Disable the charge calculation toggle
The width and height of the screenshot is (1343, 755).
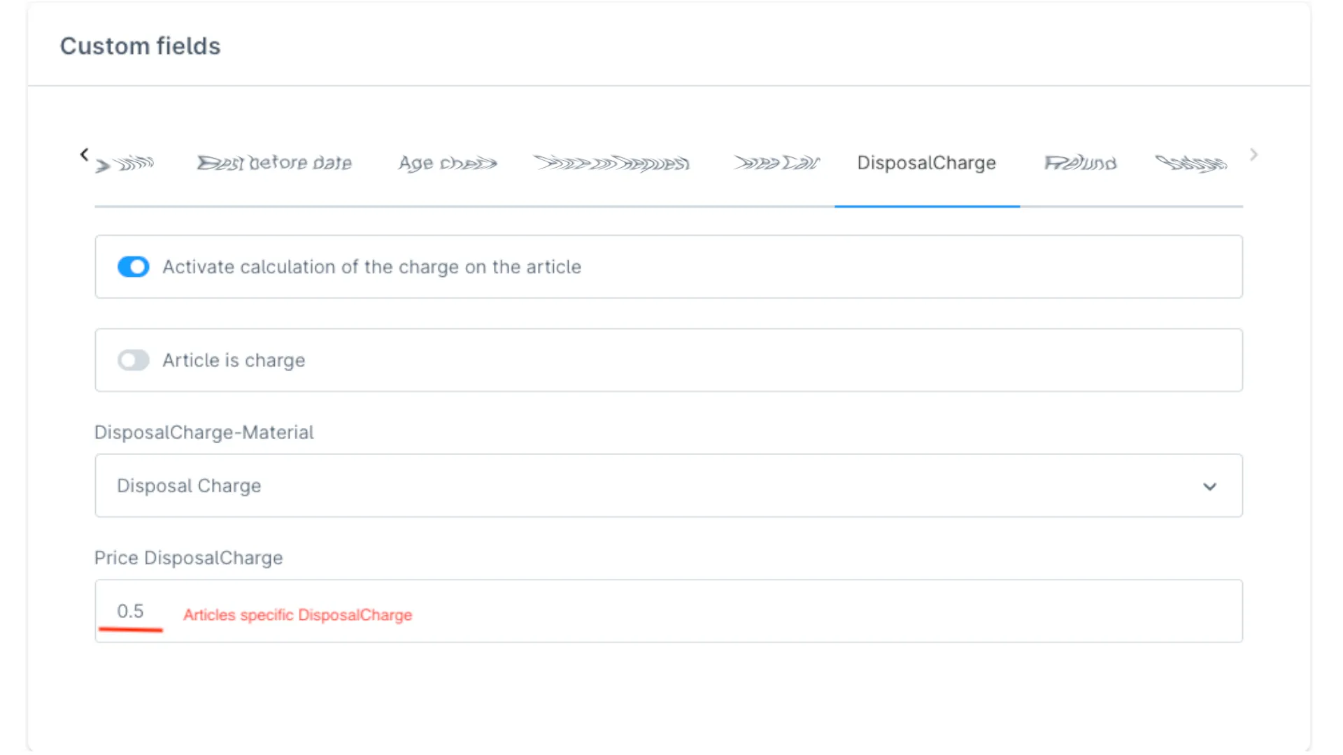point(133,267)
